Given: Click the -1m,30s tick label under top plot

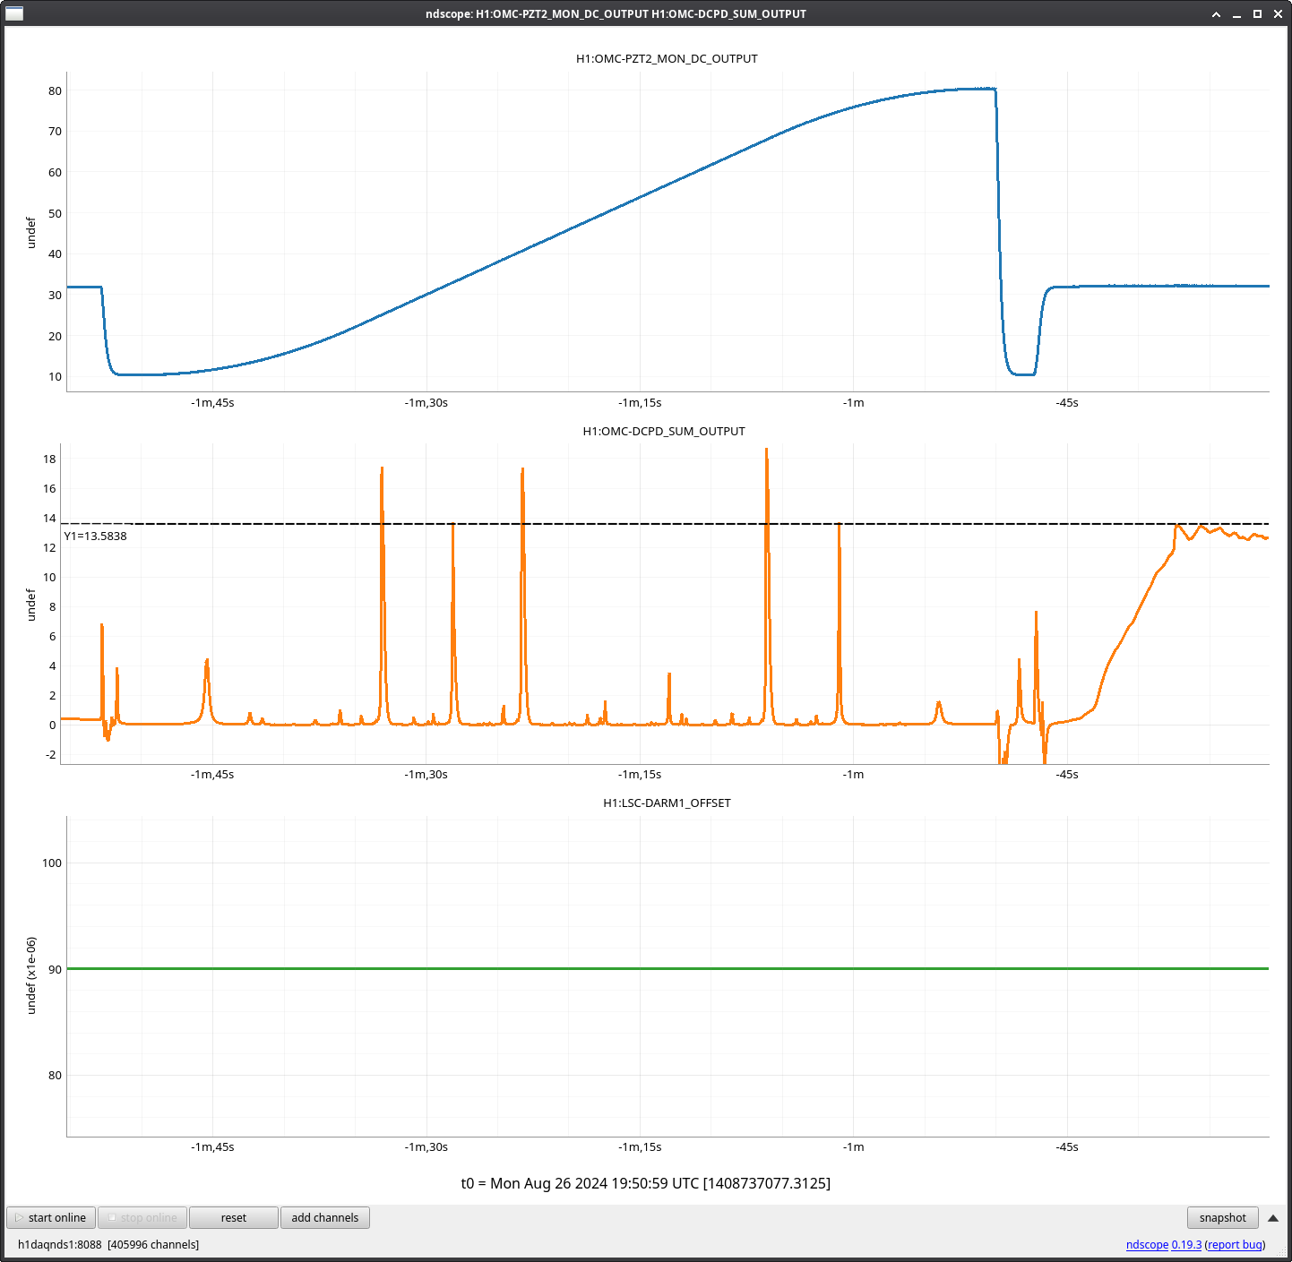Looking at the screenshot, I should [426, 402].
